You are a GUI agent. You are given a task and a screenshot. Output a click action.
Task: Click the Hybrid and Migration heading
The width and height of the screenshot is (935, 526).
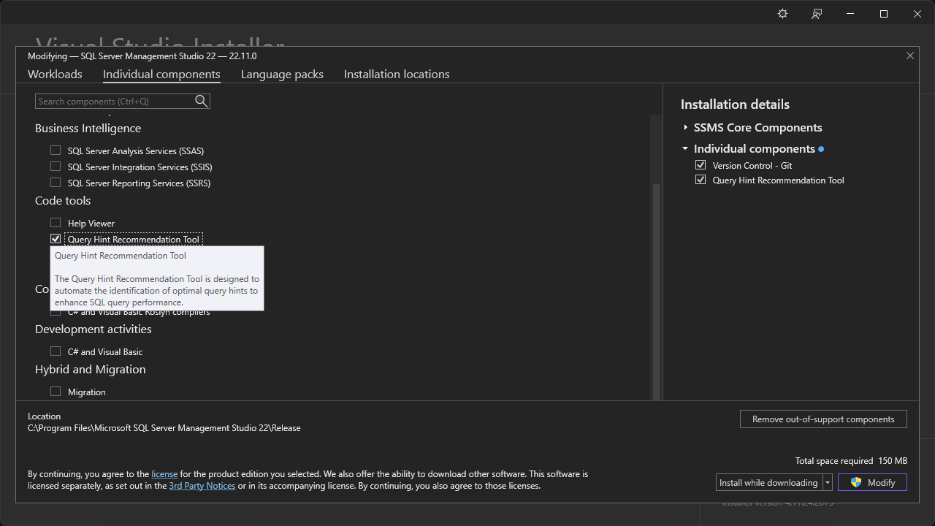(x=91, y=369)
